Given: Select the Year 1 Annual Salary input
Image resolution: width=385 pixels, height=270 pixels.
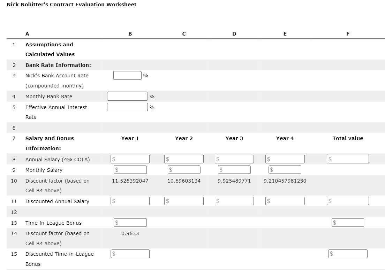Looking at the screenshot, I should coord(130,159).
